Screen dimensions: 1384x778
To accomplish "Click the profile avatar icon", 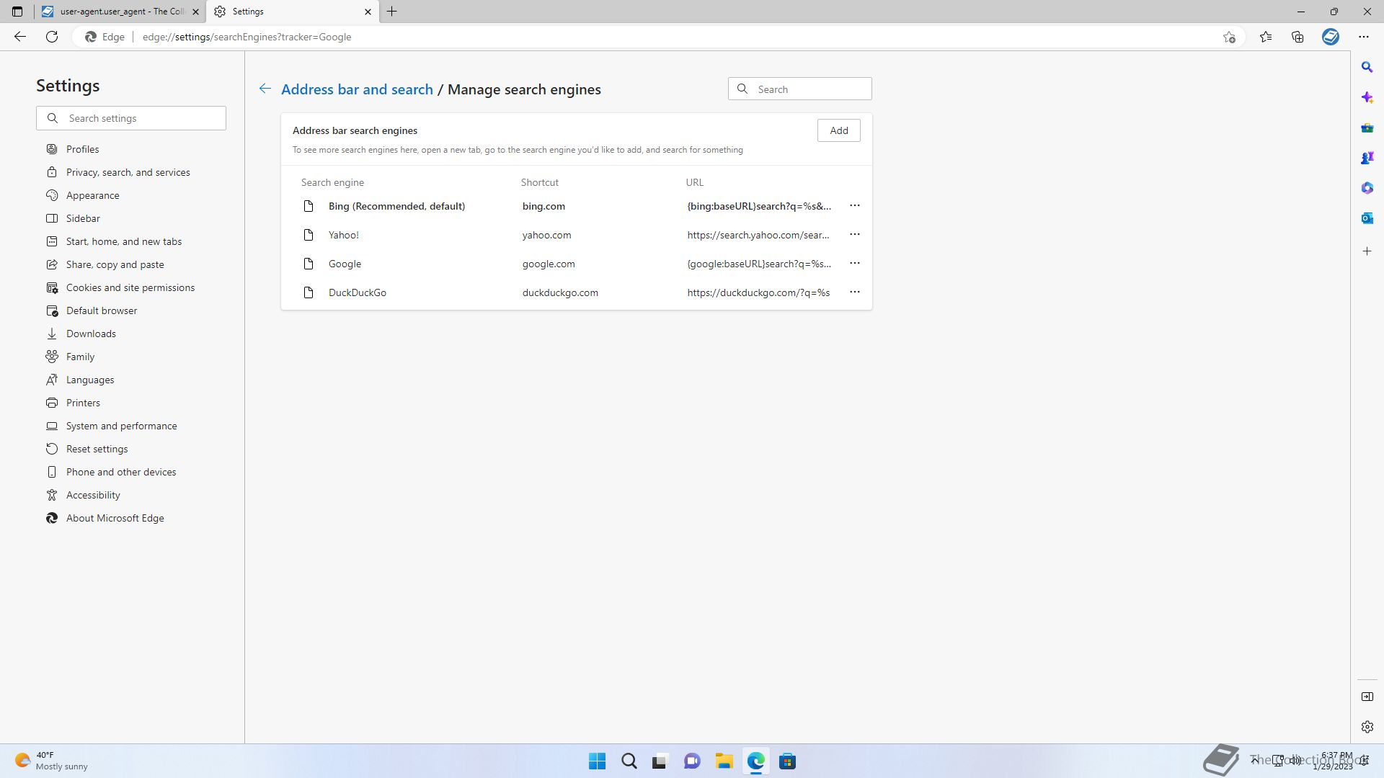I will tap(1331, 37).
